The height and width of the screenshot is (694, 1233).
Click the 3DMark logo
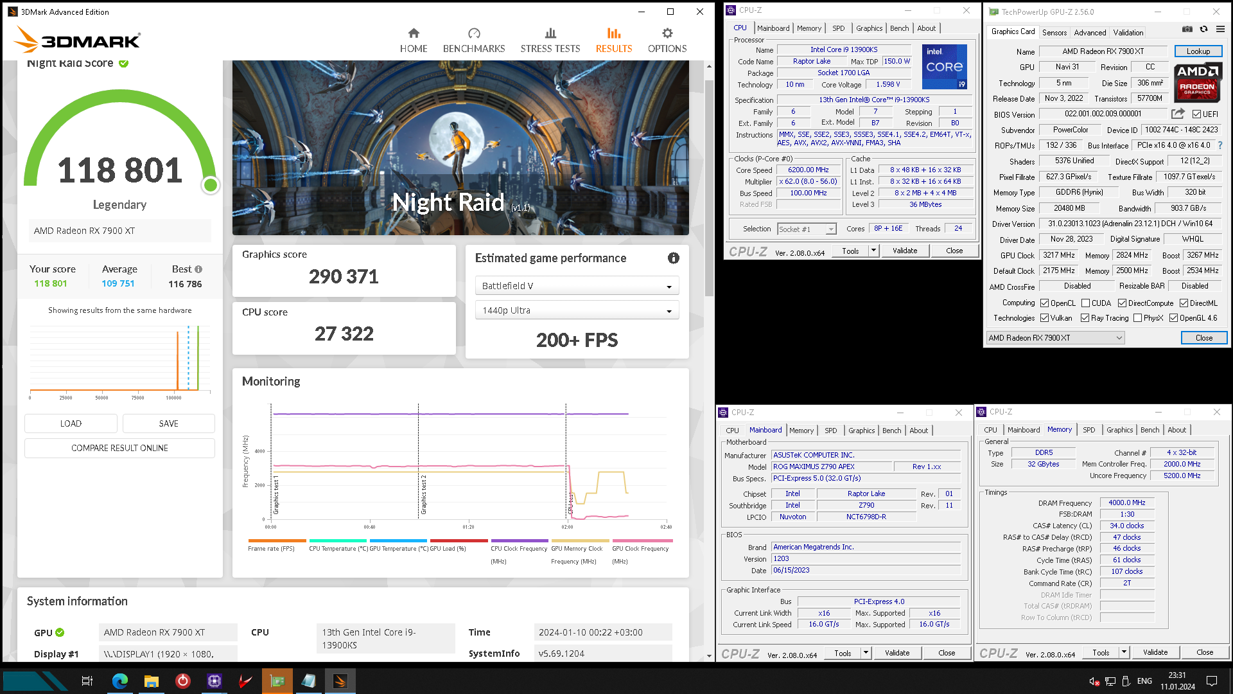point(77,40)
